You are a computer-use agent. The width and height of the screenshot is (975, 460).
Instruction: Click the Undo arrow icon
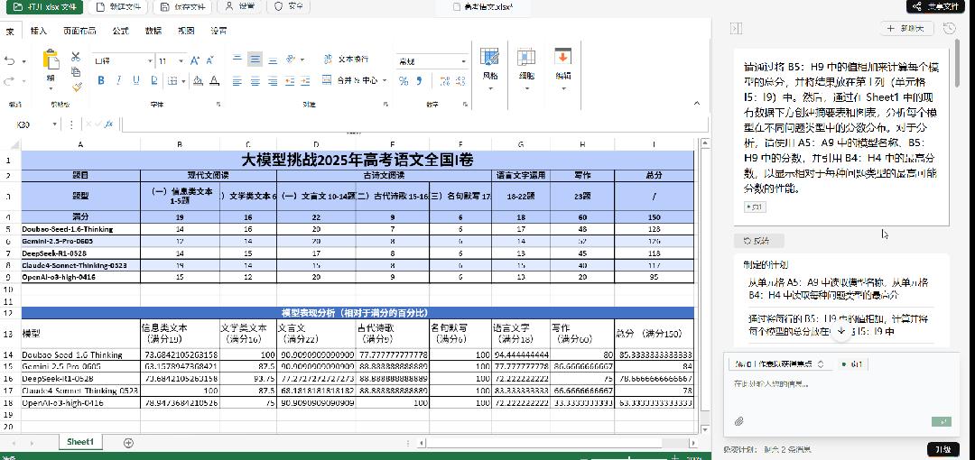(x=9, y=61)
